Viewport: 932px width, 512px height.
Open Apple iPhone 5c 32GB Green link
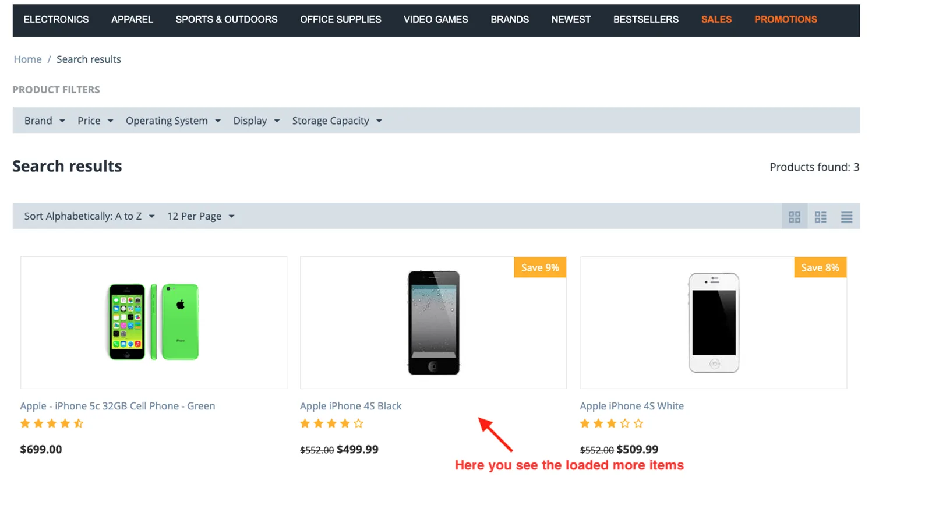[118, 406]
